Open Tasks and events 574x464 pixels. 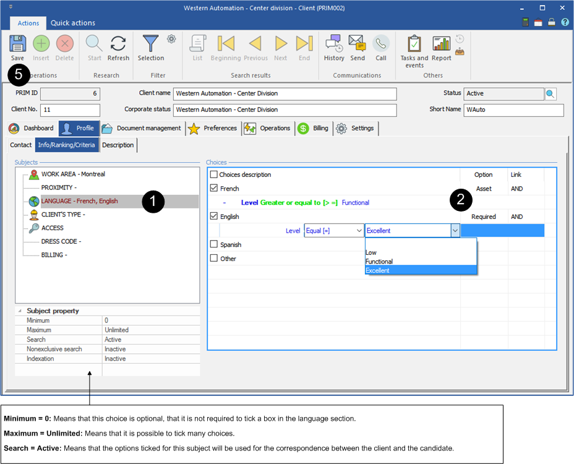point(414,43)
